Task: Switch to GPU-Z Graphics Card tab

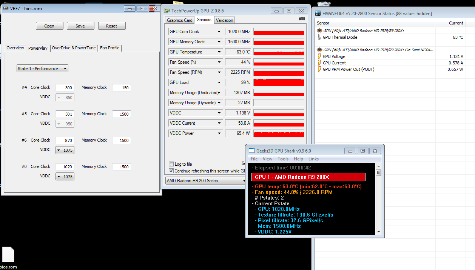Action: pos(180,20)
